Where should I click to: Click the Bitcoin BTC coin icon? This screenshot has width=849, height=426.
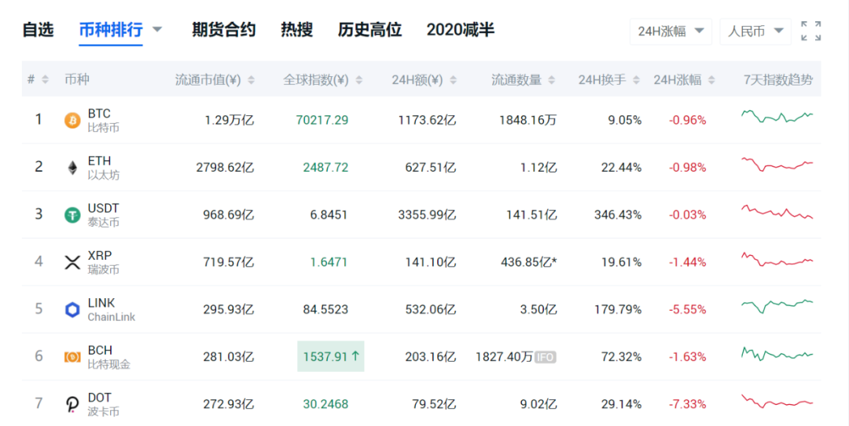click(72, 120)
